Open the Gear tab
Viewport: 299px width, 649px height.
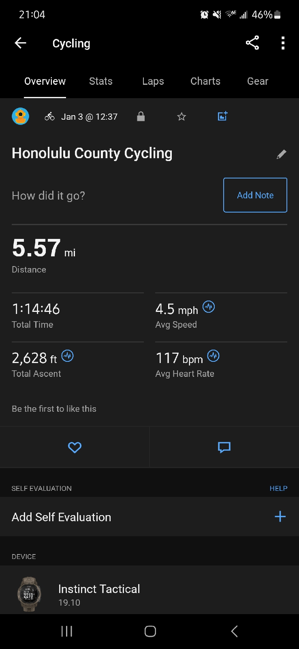258,81
